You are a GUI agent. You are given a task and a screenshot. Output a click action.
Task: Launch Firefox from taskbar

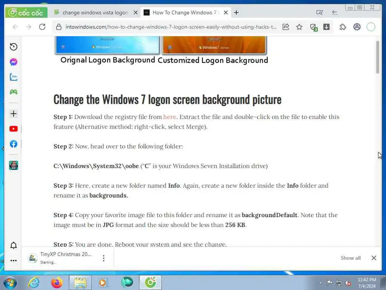pos(57,282)
